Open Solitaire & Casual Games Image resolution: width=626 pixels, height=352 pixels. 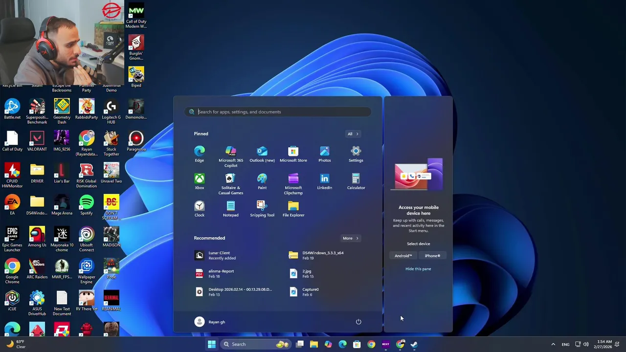[231, 184]
